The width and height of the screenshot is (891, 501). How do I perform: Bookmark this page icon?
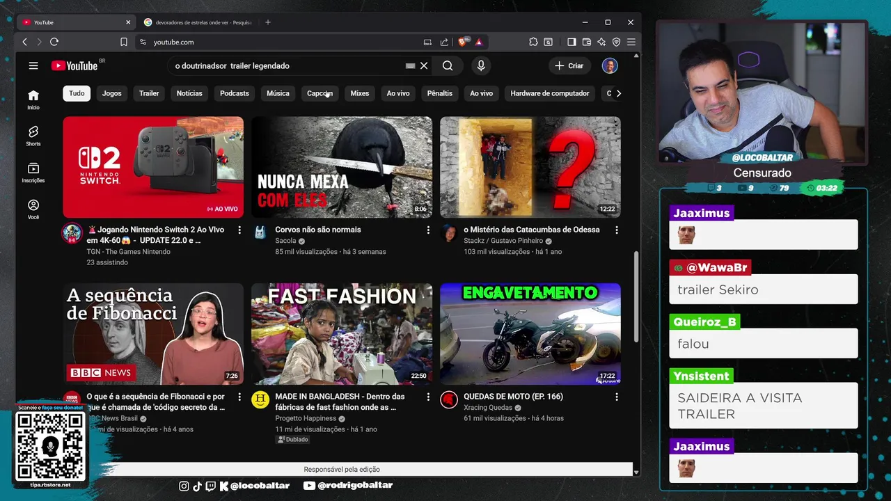[x=124, y=42]
